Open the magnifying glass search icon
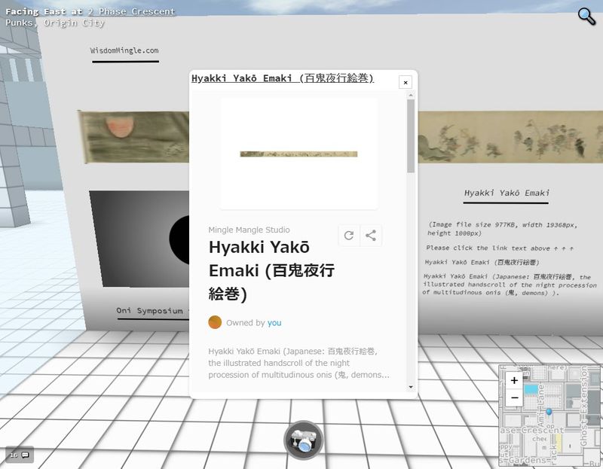This screenshot has height=469, width=603. (586, 16)
